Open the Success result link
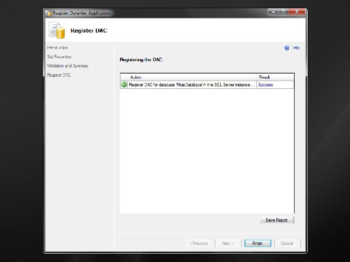Image resolution: width=350 pixels, height=262 pixels. coord(265,84)
